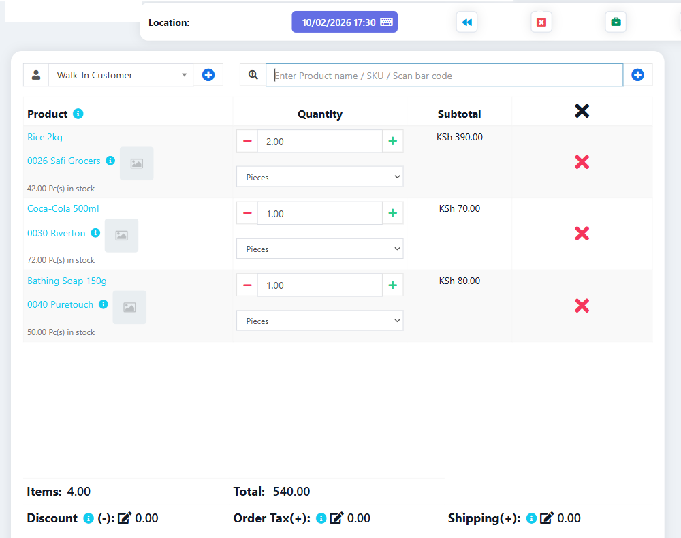Image resolution: width=681 pixels, height=538 pixels.
Task: Click the KSh 70.00 subtotal
Action: click(460, 209)
